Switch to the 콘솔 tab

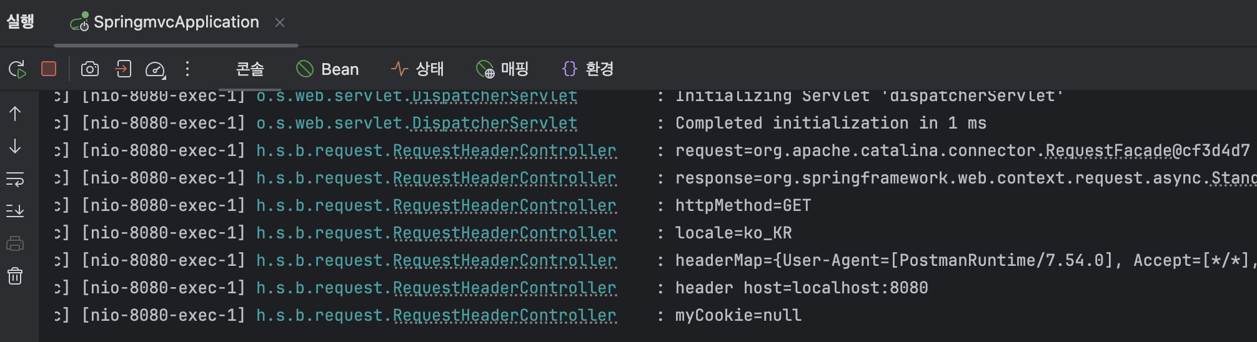click(x=250, y=69)
